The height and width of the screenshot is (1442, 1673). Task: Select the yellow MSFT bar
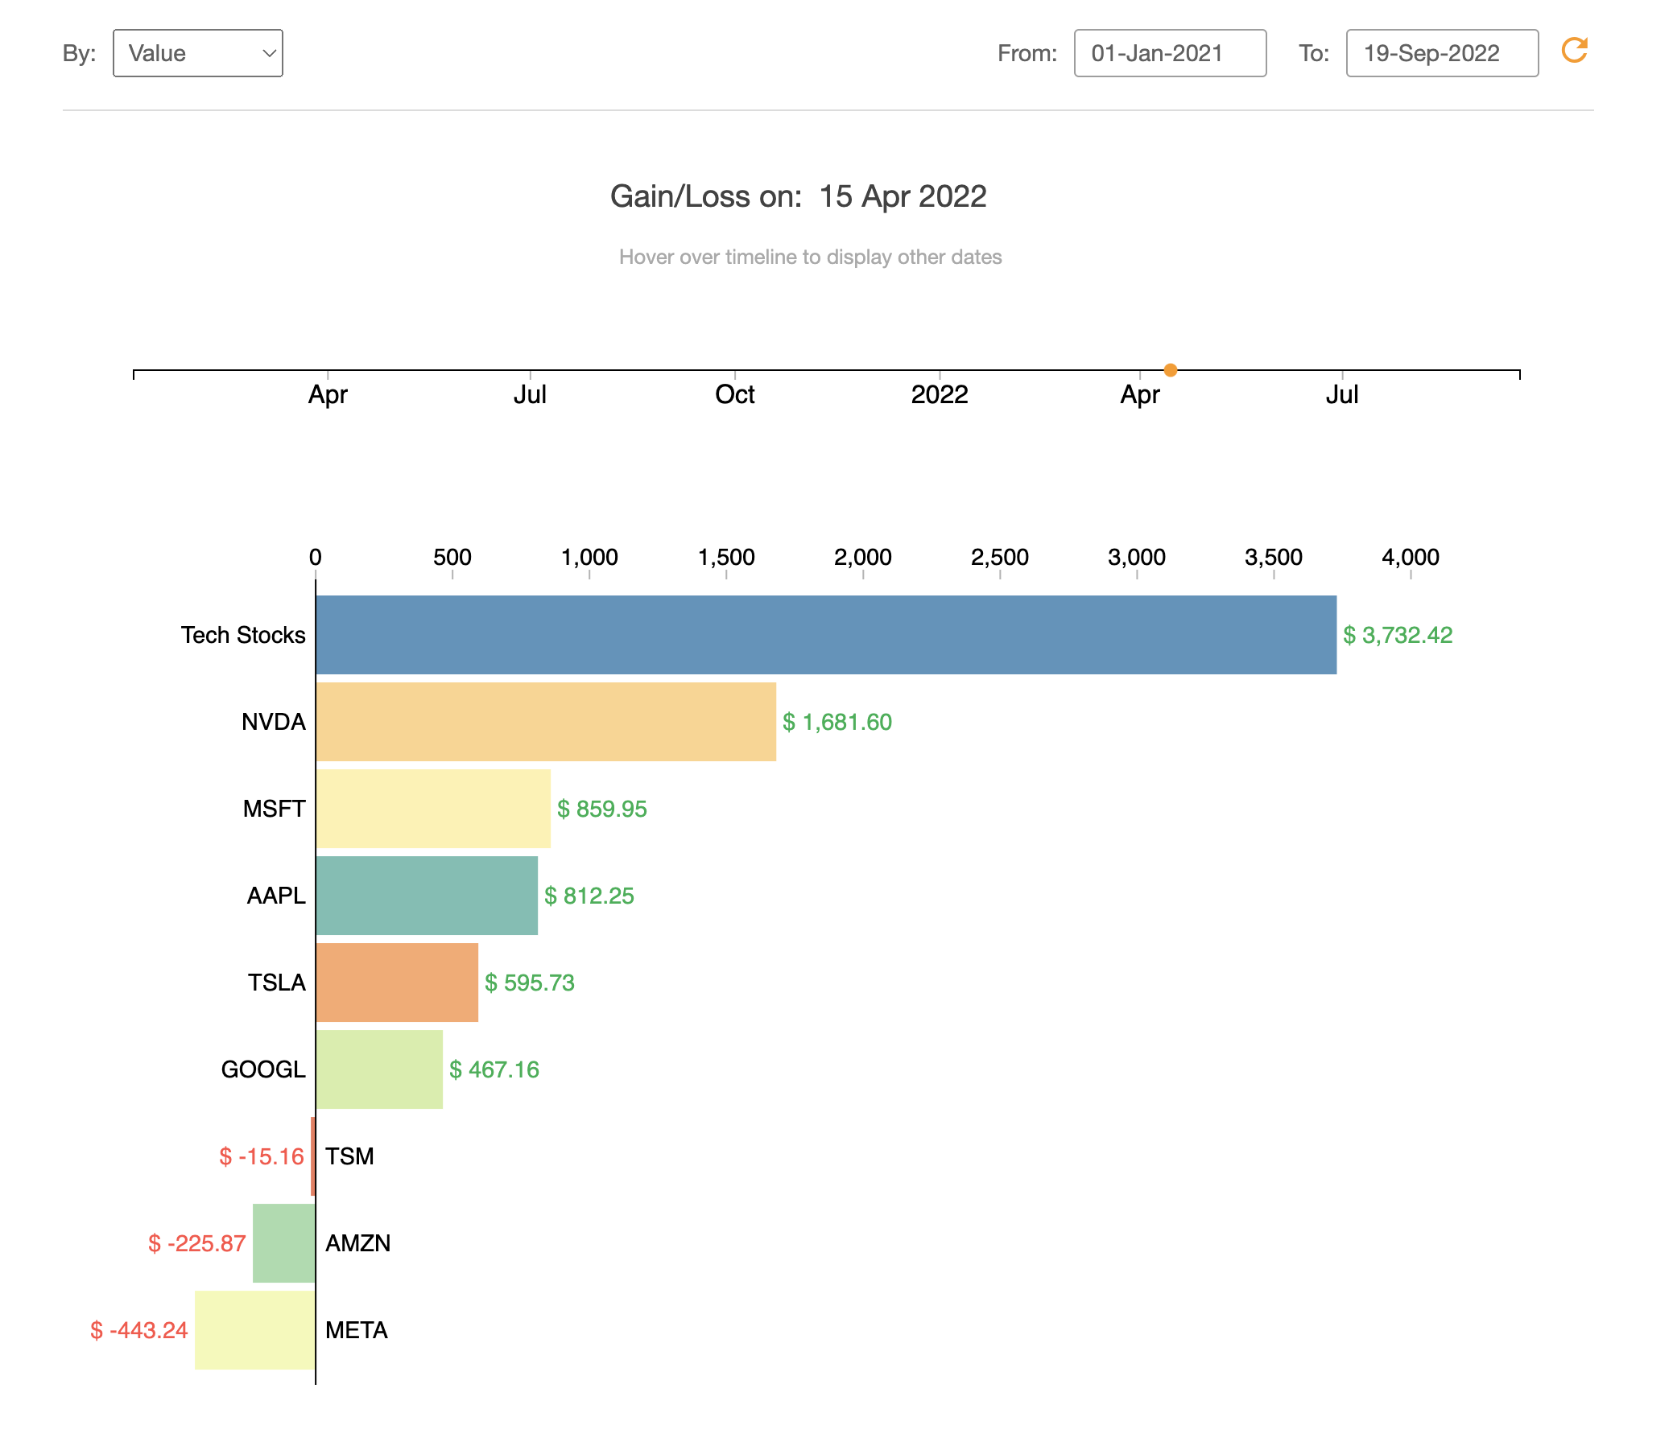434,809
